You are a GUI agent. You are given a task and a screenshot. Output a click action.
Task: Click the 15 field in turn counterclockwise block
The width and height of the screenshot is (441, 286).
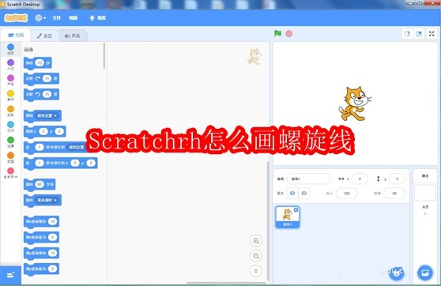coord(47,95)
